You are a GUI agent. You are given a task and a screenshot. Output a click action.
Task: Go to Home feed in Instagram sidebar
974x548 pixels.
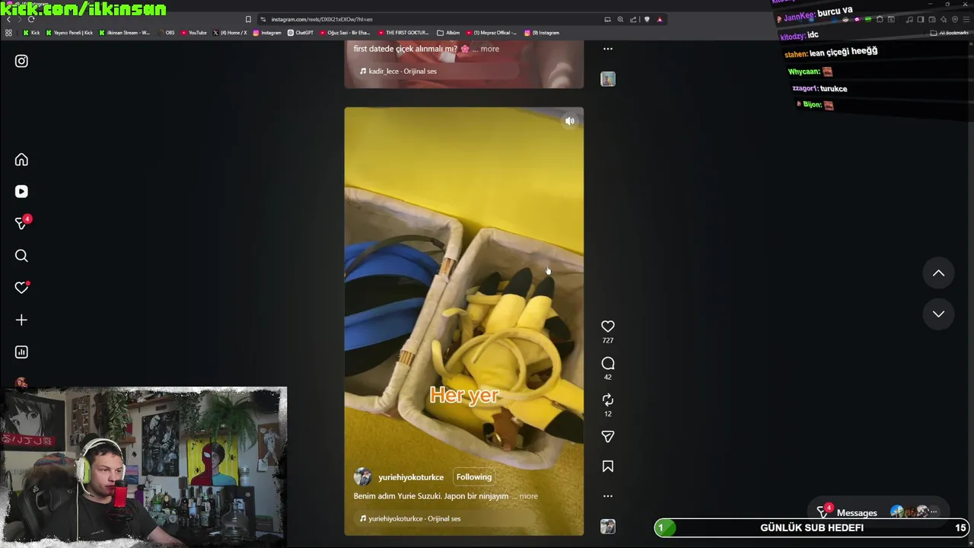tap(21, 160)
